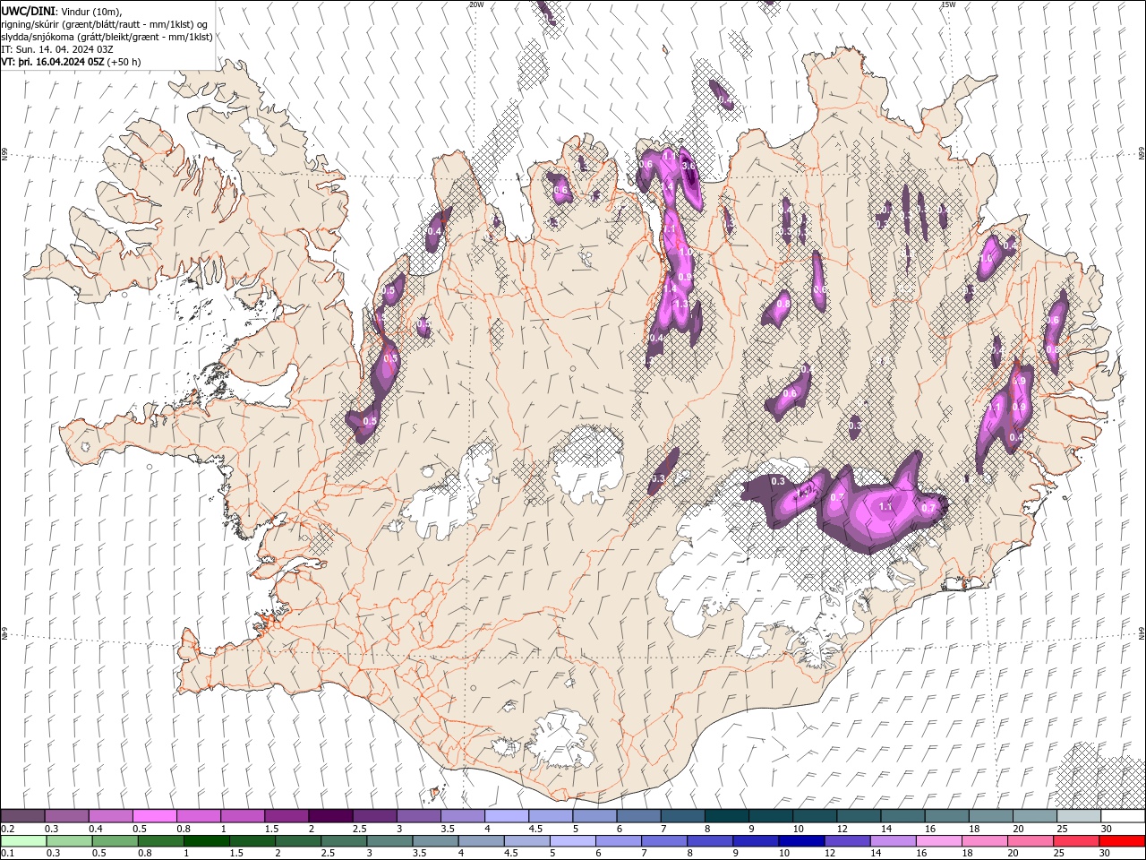This screenshot has width=1146, height=860.
Task: Pick the bottom-row blue swatch labeled 8
Action: tap(709, 841)
